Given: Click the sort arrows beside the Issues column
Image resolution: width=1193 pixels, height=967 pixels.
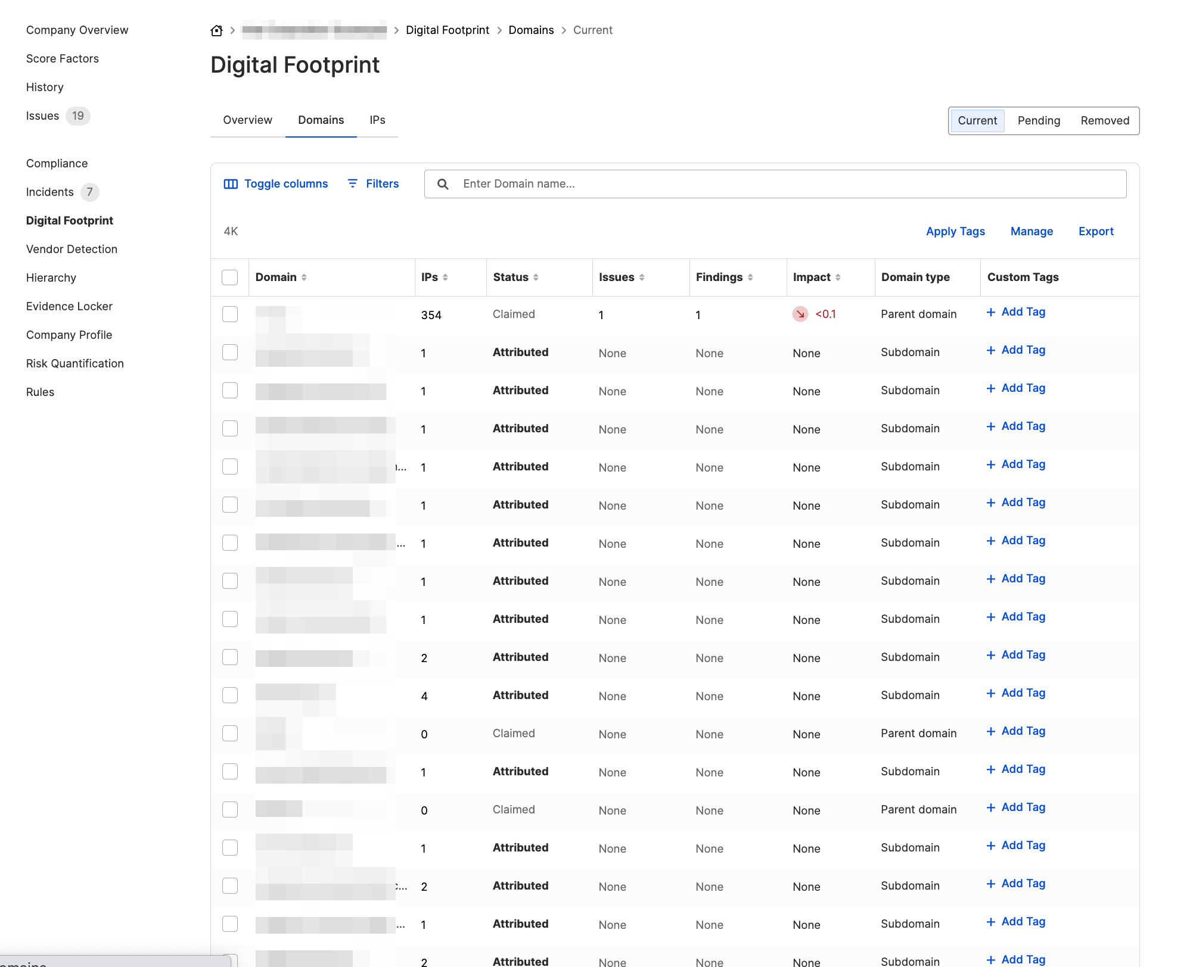Looking at the screenshot, I should point(642,277).
